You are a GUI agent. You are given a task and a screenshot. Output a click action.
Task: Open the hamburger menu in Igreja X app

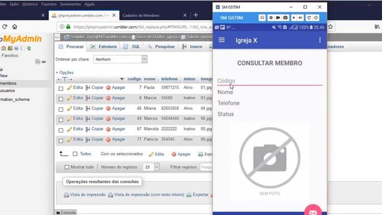click(x=221, y=40)
